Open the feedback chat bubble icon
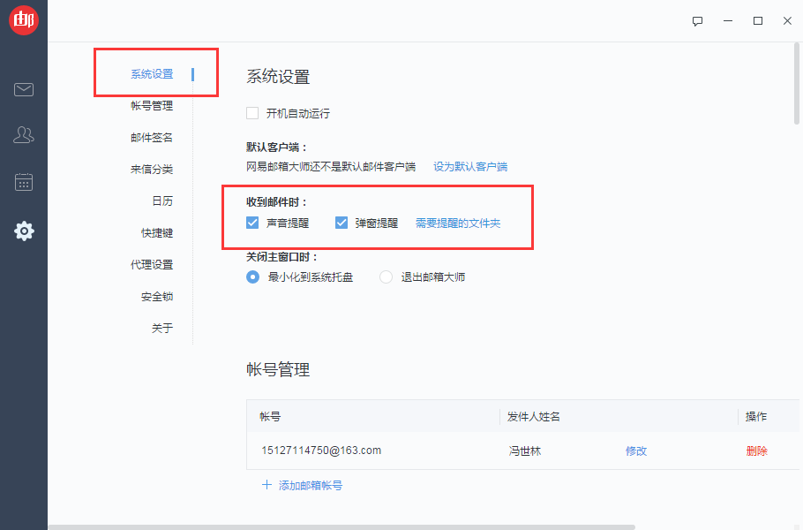803x530 pixels. [697, 20]
